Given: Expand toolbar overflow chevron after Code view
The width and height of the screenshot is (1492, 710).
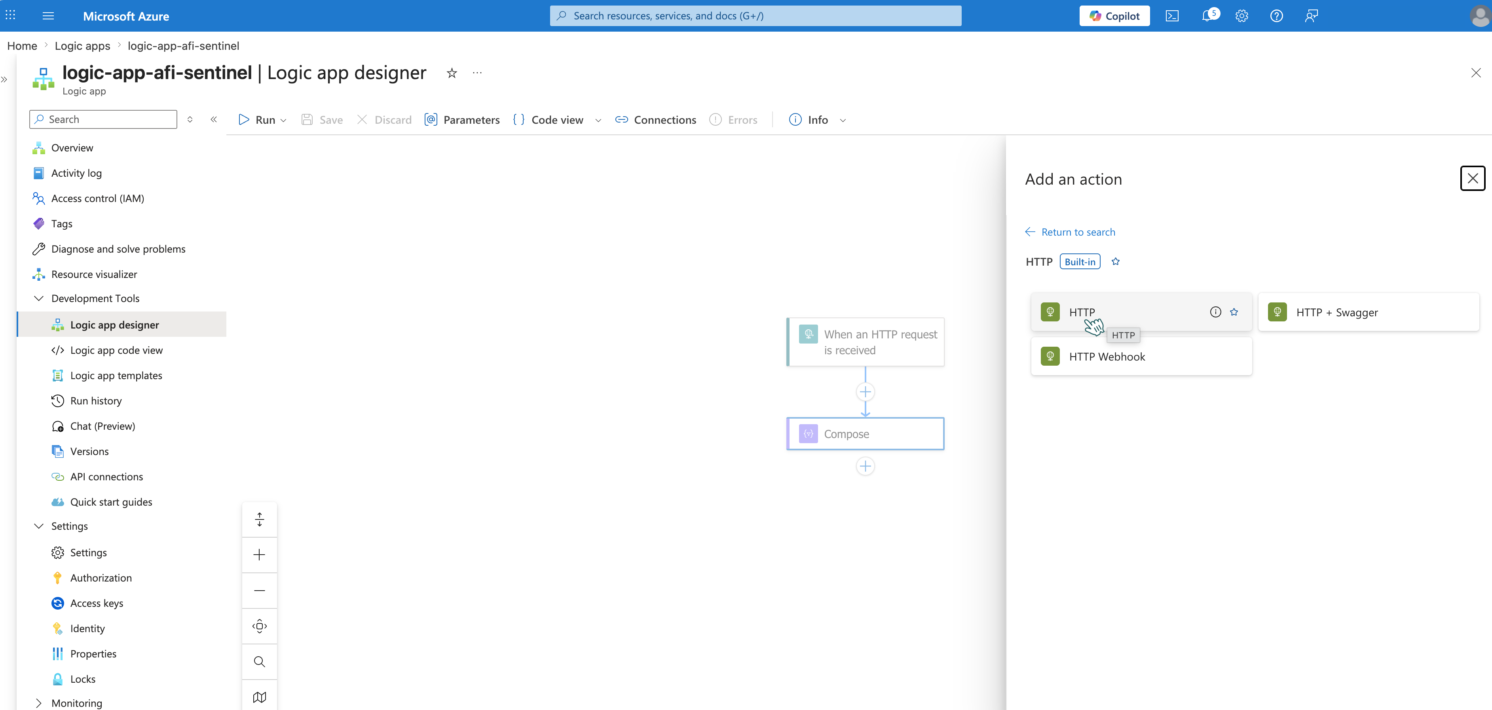Looking at the screenshot, I should pyautogui.click(x=598, y=120).
